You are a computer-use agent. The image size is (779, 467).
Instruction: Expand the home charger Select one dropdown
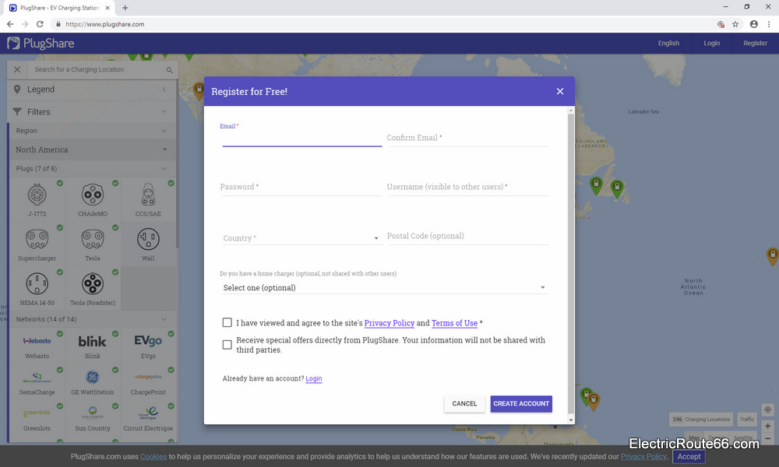point(380,287)
